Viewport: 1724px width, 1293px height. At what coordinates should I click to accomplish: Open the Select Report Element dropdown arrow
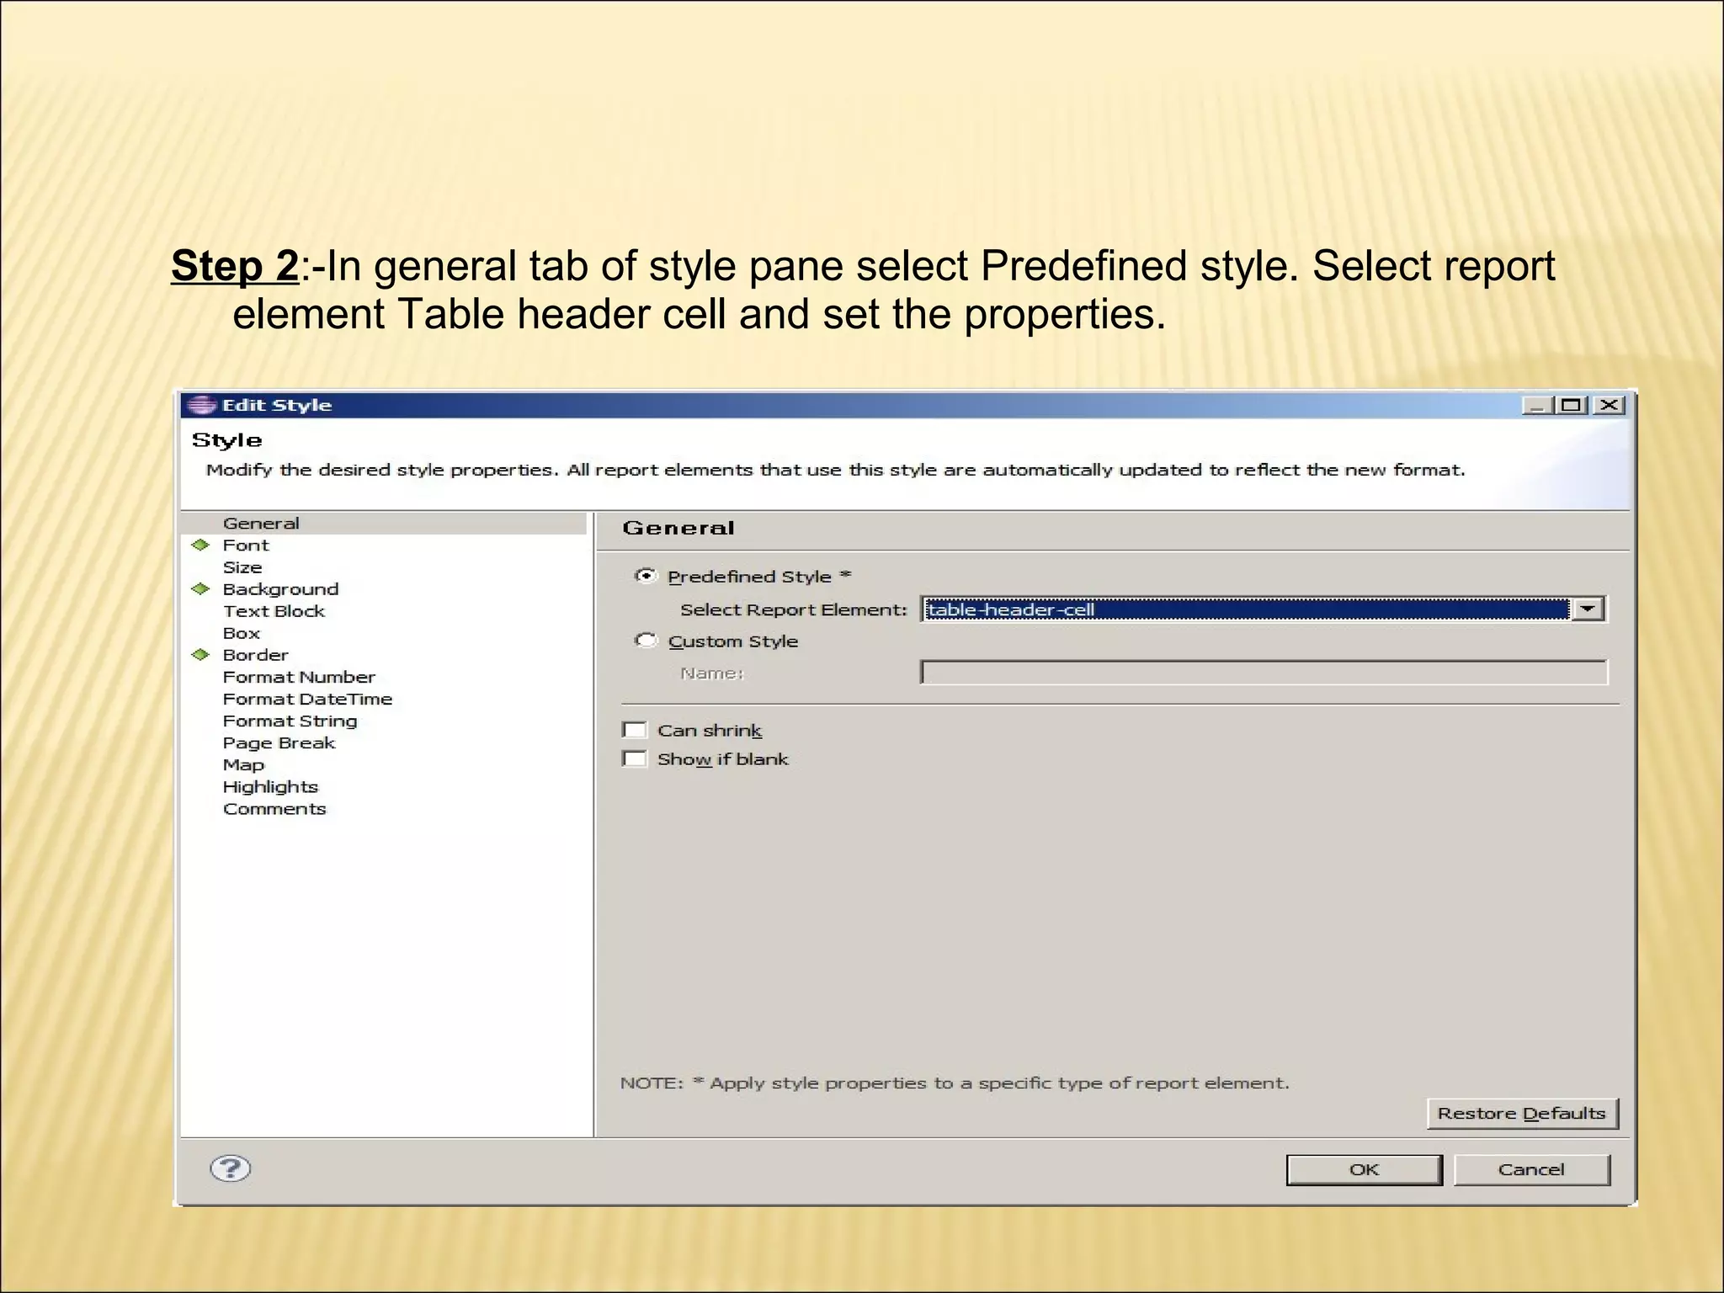click(1588, 609)
